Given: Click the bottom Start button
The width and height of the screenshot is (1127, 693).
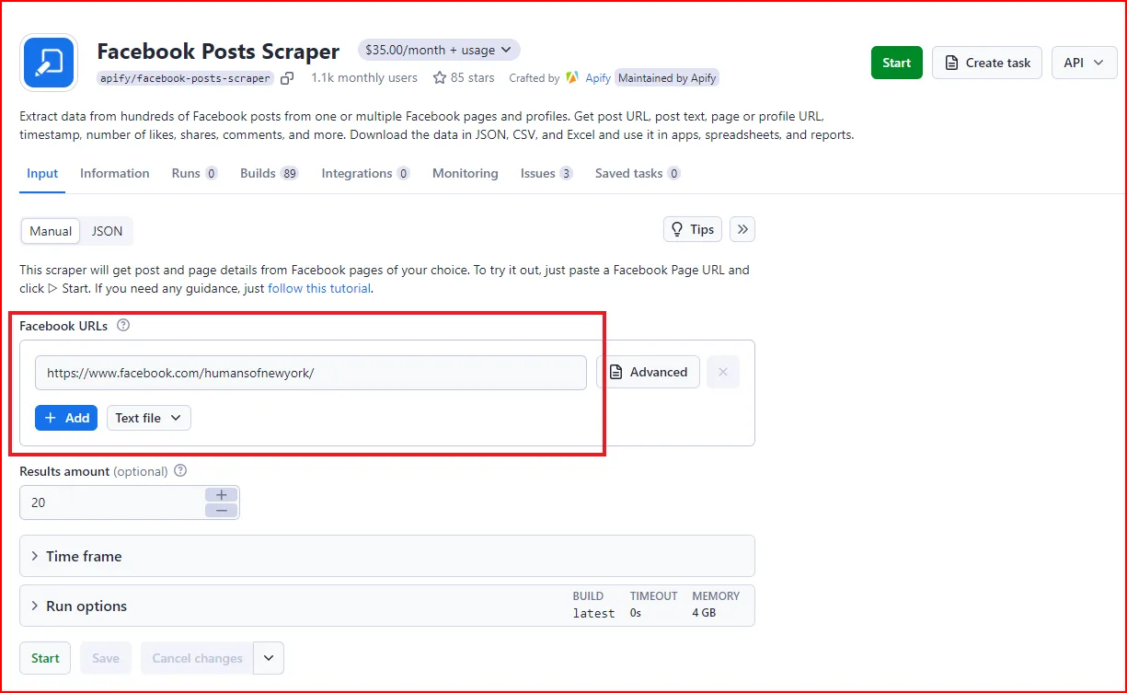Looking at the screenshot, I should 45,658.
